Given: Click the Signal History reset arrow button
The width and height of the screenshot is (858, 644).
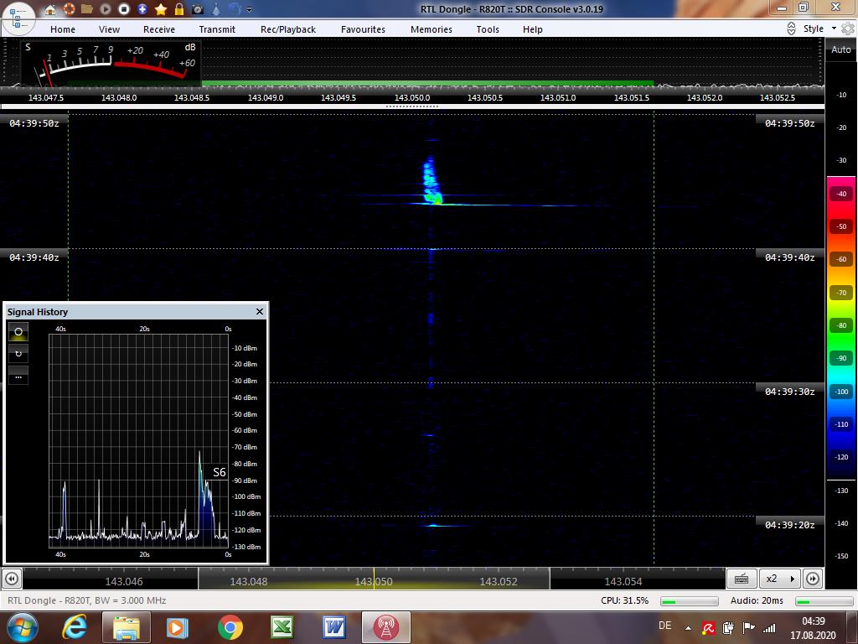Looking at the screenshot, I should (x=18, y=354).
